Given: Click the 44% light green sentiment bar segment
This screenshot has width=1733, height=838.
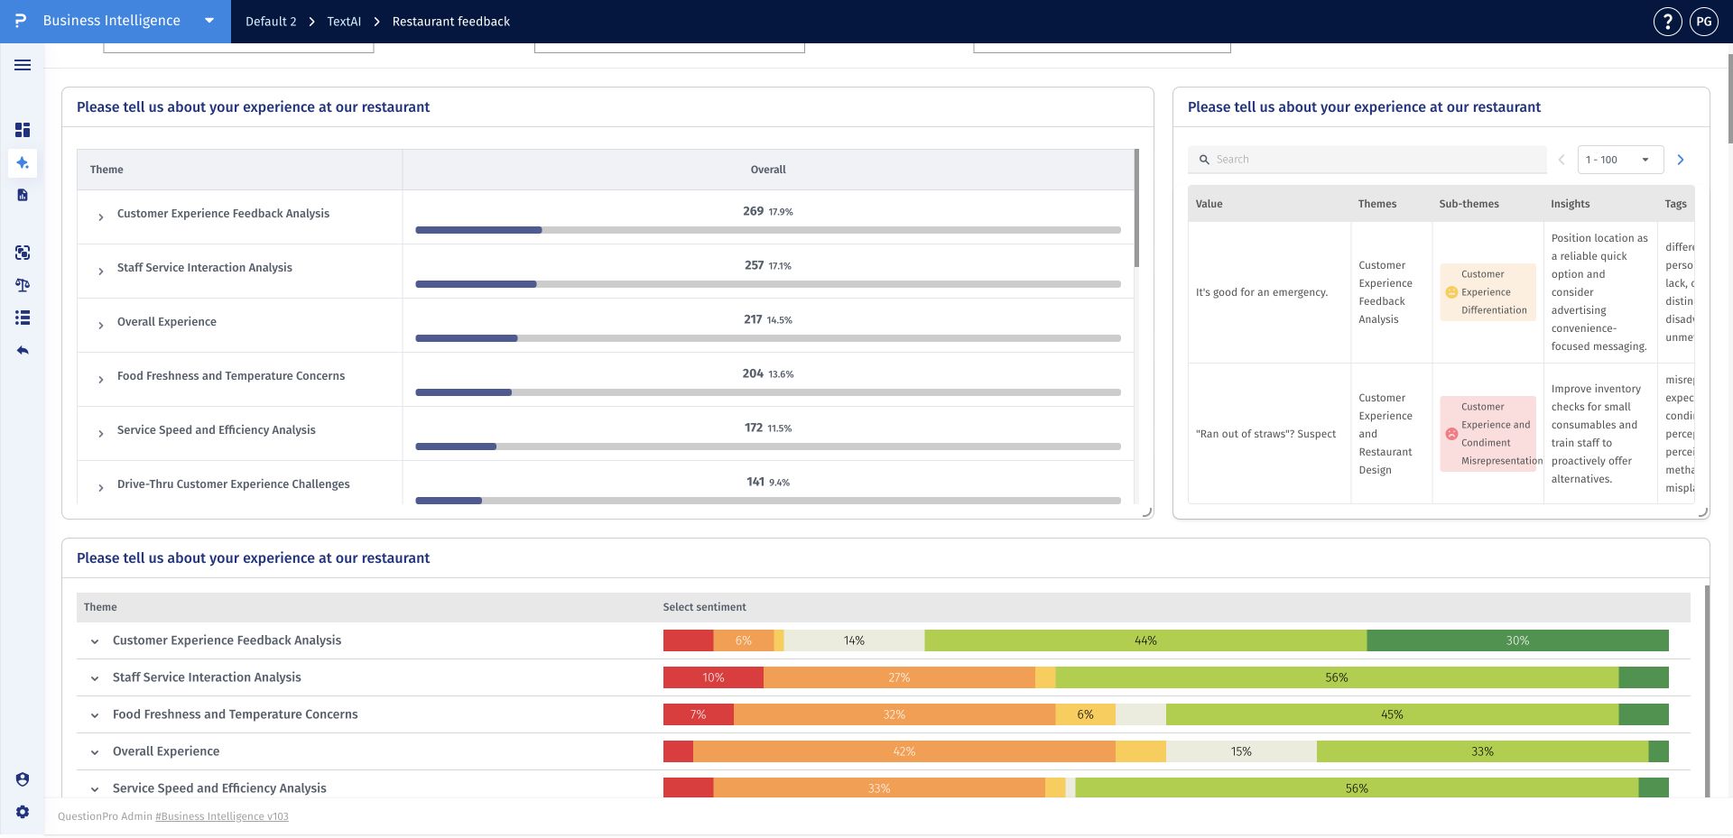Looking at the screenshot, I should click(1145, 640).
